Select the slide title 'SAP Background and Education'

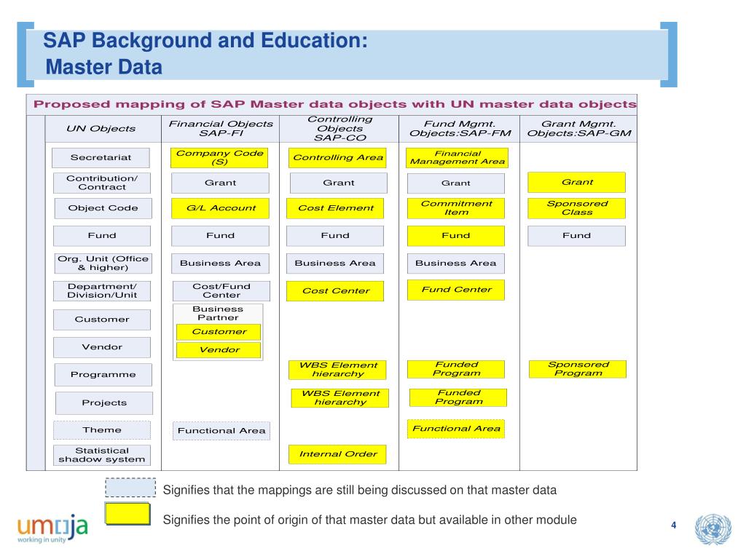pos(205,41)
